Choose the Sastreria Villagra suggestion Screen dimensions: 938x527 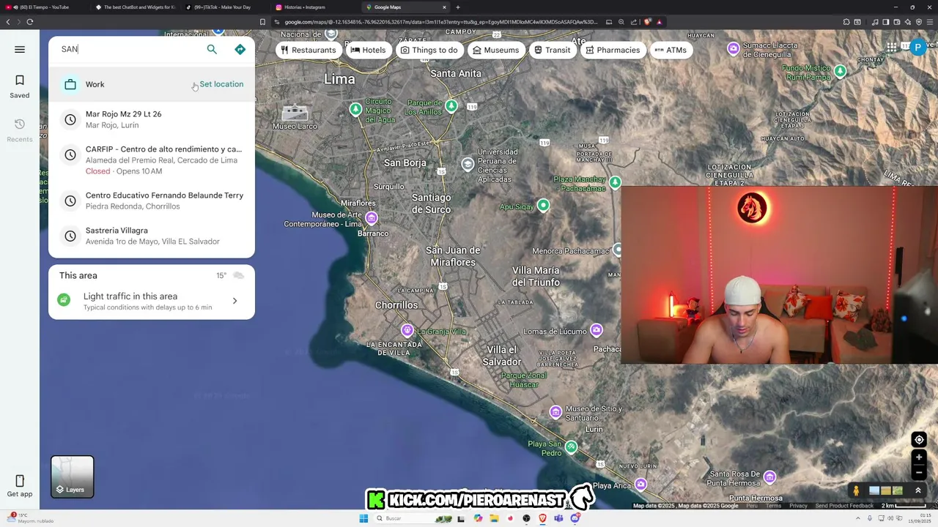(152, 236)
